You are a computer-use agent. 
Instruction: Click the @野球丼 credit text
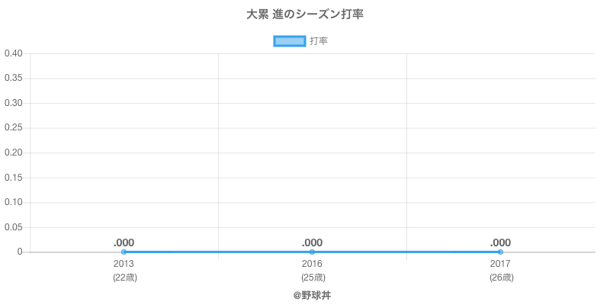312,295
